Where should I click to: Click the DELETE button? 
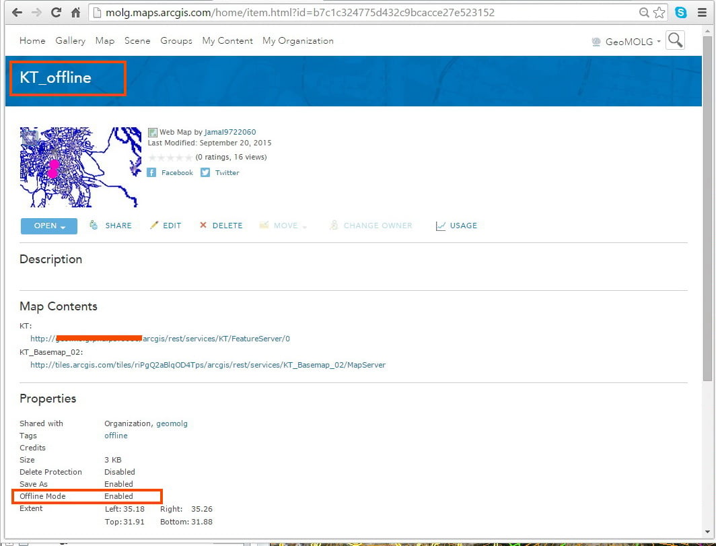221,226
